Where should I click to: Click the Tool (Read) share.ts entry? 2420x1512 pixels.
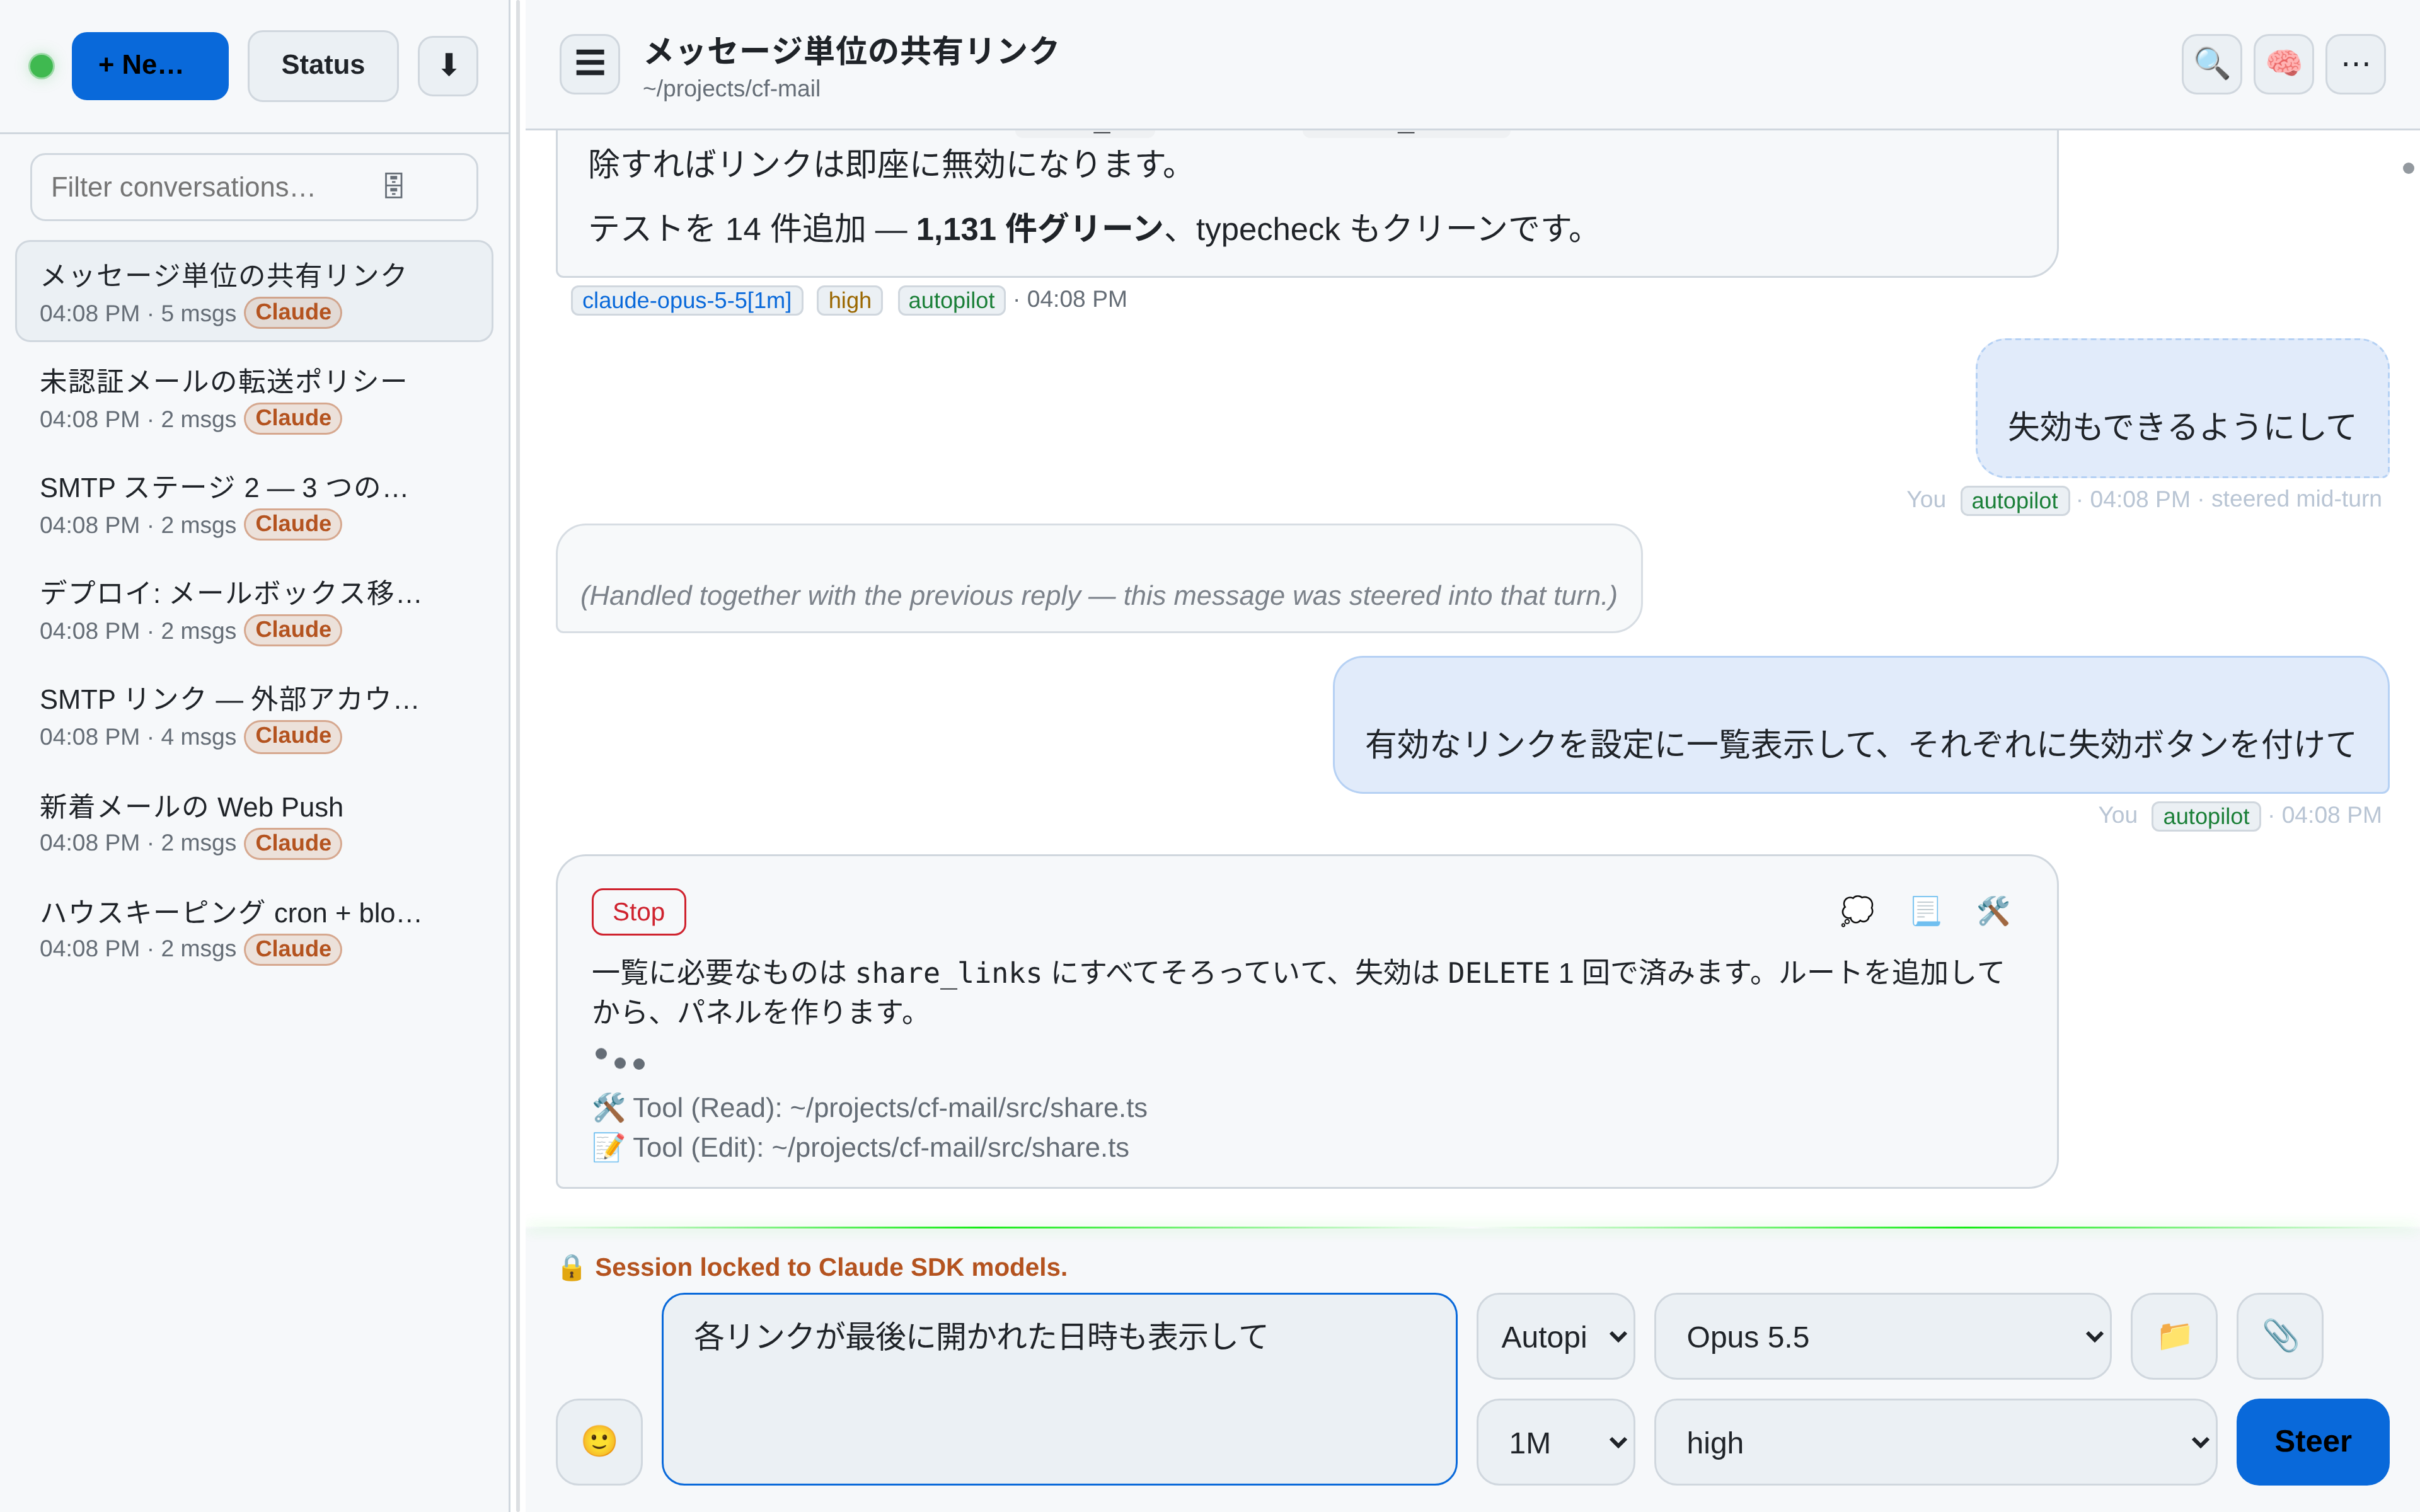pyautogui.click(x=870, y=1108)
